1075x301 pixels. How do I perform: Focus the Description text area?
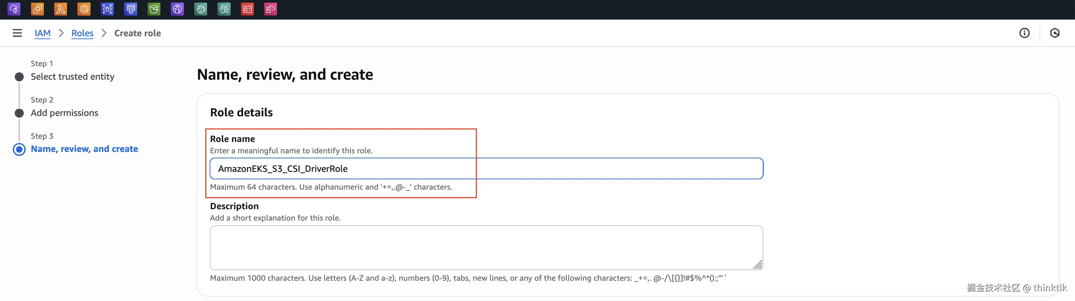[x=486, y=248]
